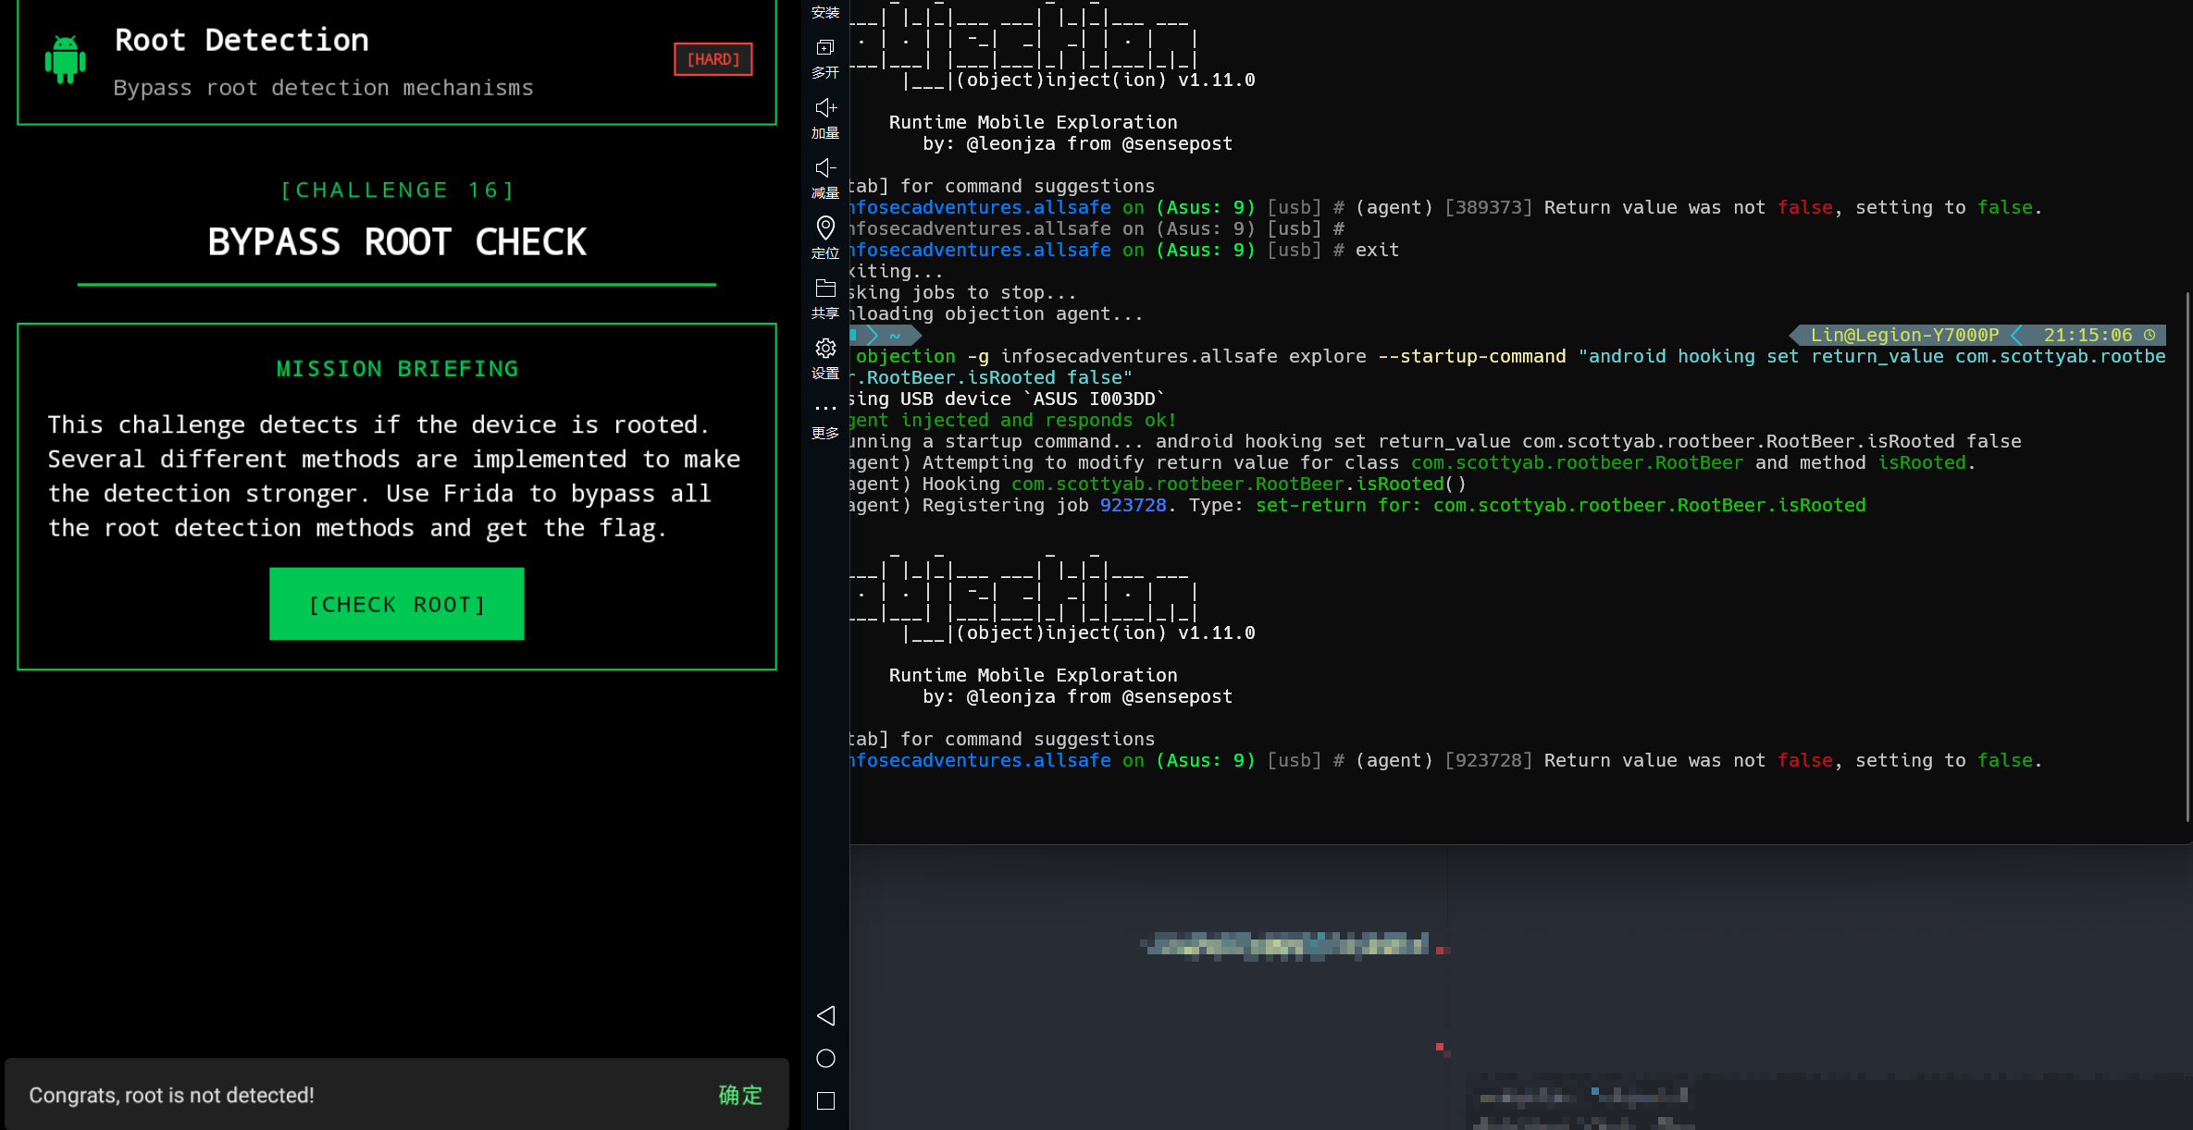Image resolution: width=2193 pixels, height=1130 pixels.
Task: Open emulator settings (设置) gear icon
Action: click(x=825, y=349)
